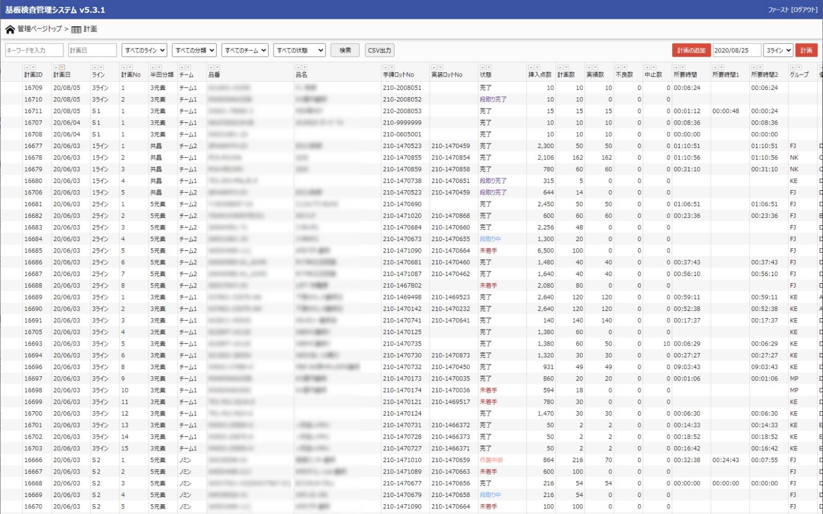Sort チーム column ascending
The image size is (823, 514).
182,68
